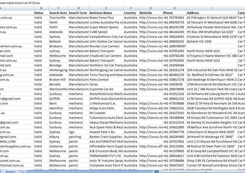Select column E header
Screen dimensions: 245x173
point(106,8)
